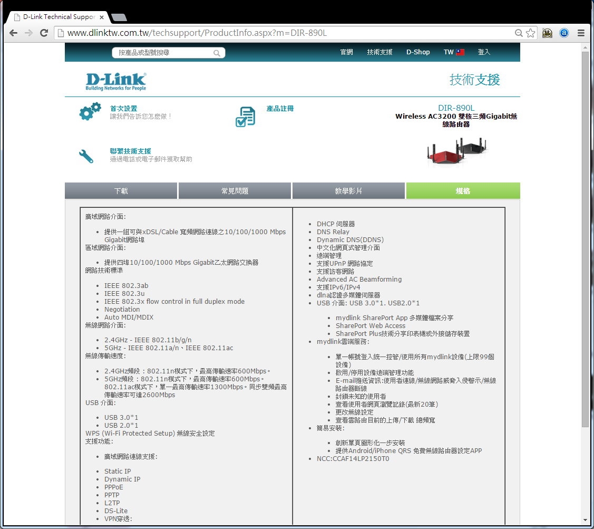Click the 'Negotiation' list item
Screen dimensions: 594x529
coord(122,309)
